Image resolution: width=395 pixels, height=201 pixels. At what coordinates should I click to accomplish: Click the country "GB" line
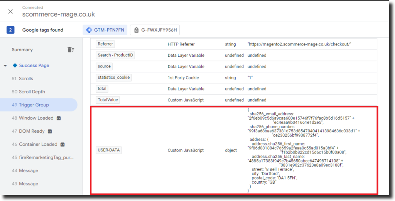click(x=264, y=182)
